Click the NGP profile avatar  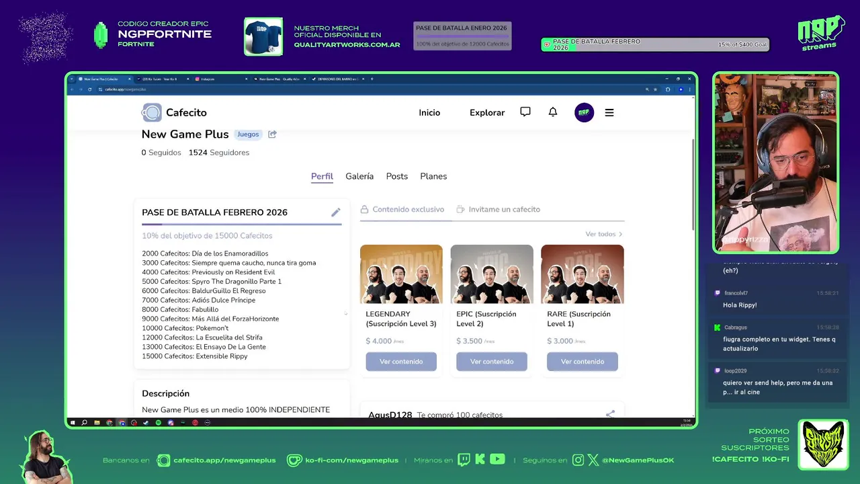584,112
